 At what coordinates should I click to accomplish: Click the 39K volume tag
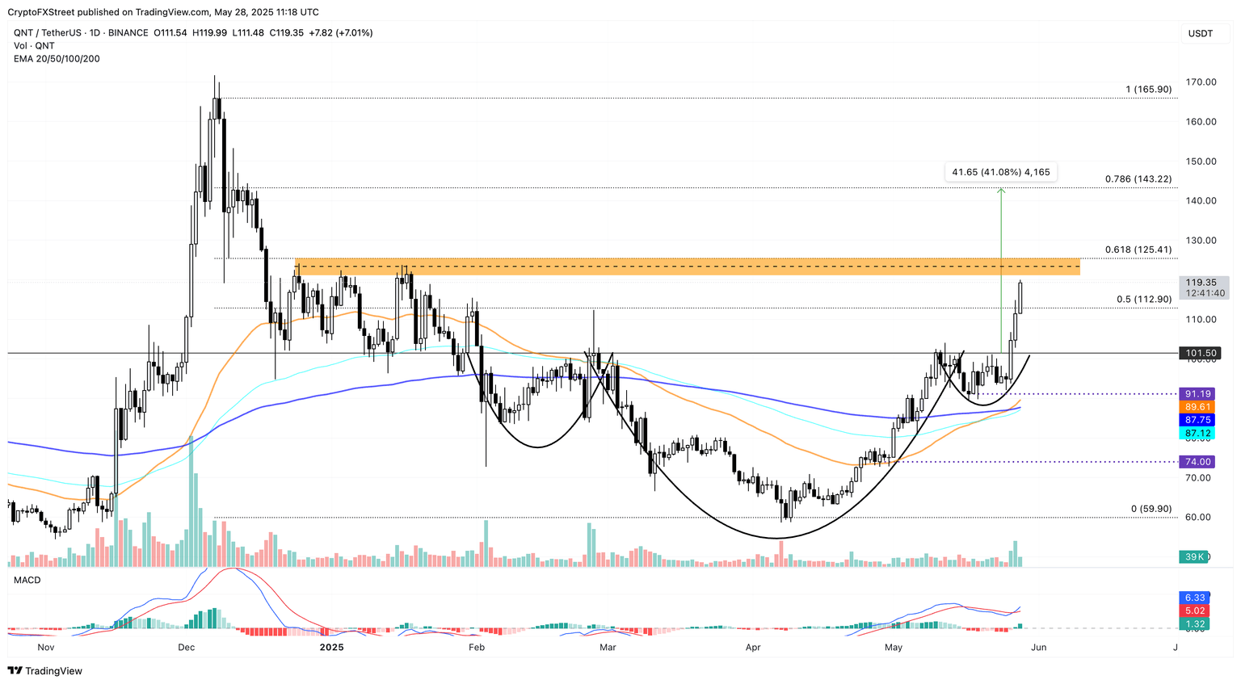[x=1195, y=557]
